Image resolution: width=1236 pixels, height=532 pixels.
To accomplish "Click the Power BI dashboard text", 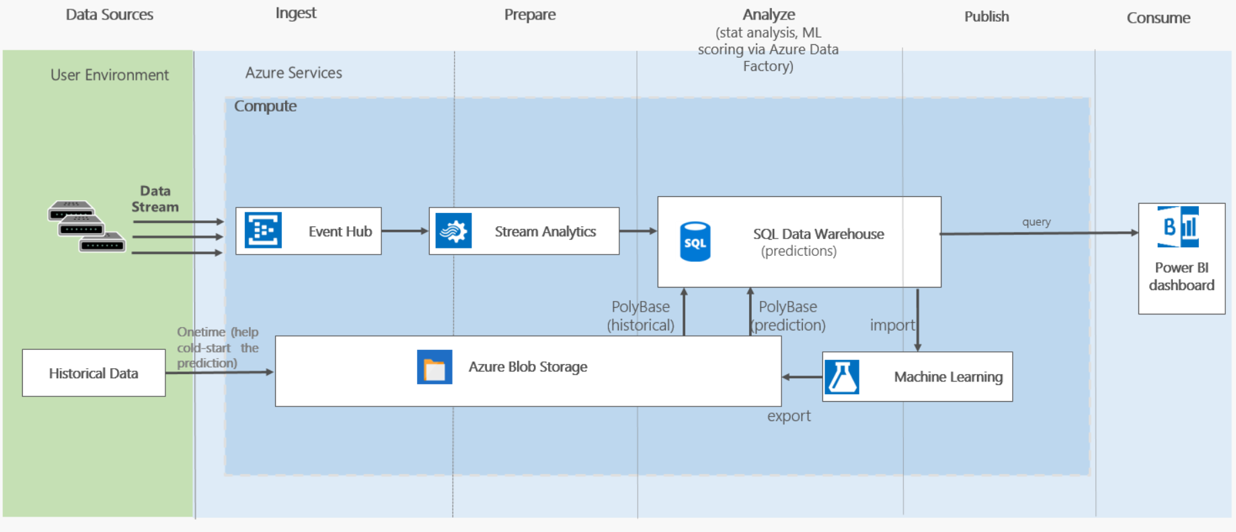I will tap(1182, 276).
